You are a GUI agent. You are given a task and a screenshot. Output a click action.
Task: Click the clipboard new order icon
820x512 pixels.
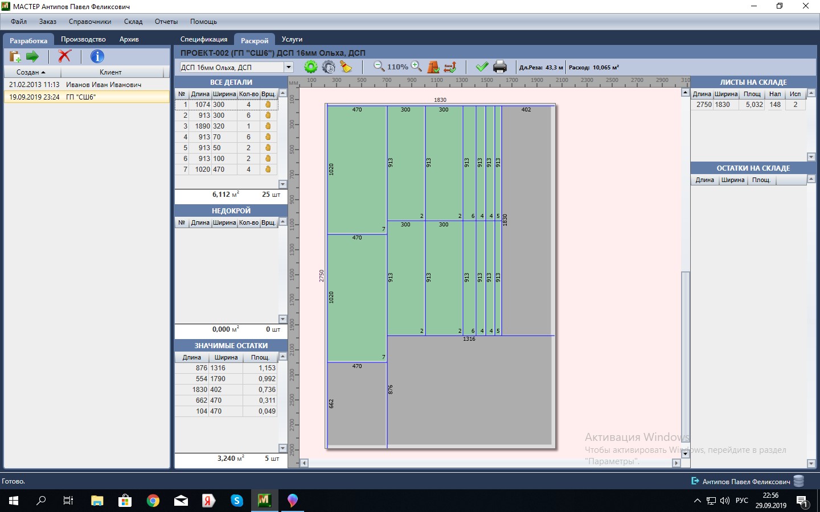15,56
